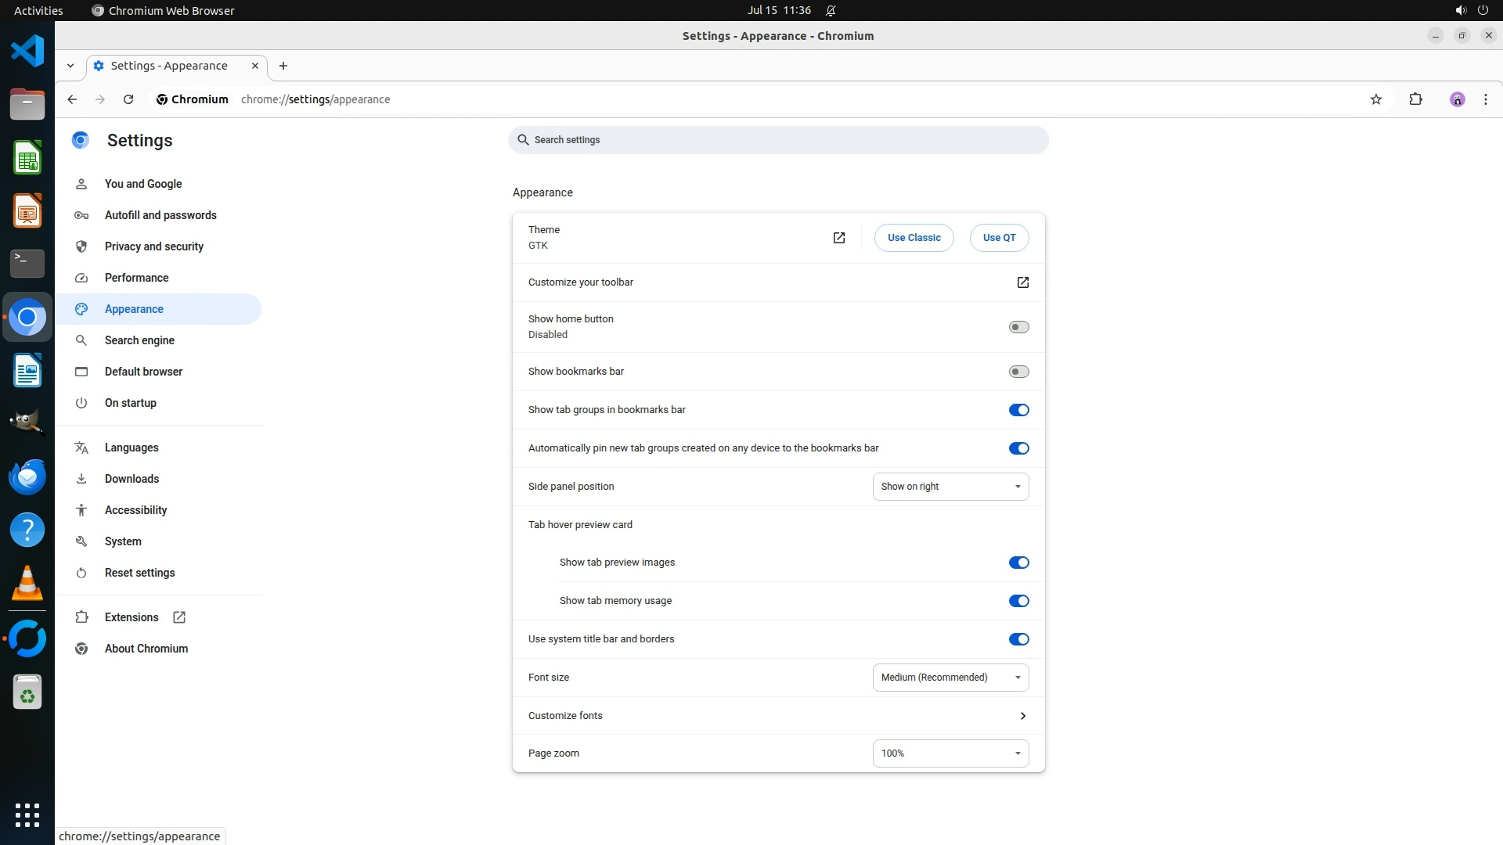Screen dimensions: 1503x845
Task: Reload the page
Action: coord(128,99)
